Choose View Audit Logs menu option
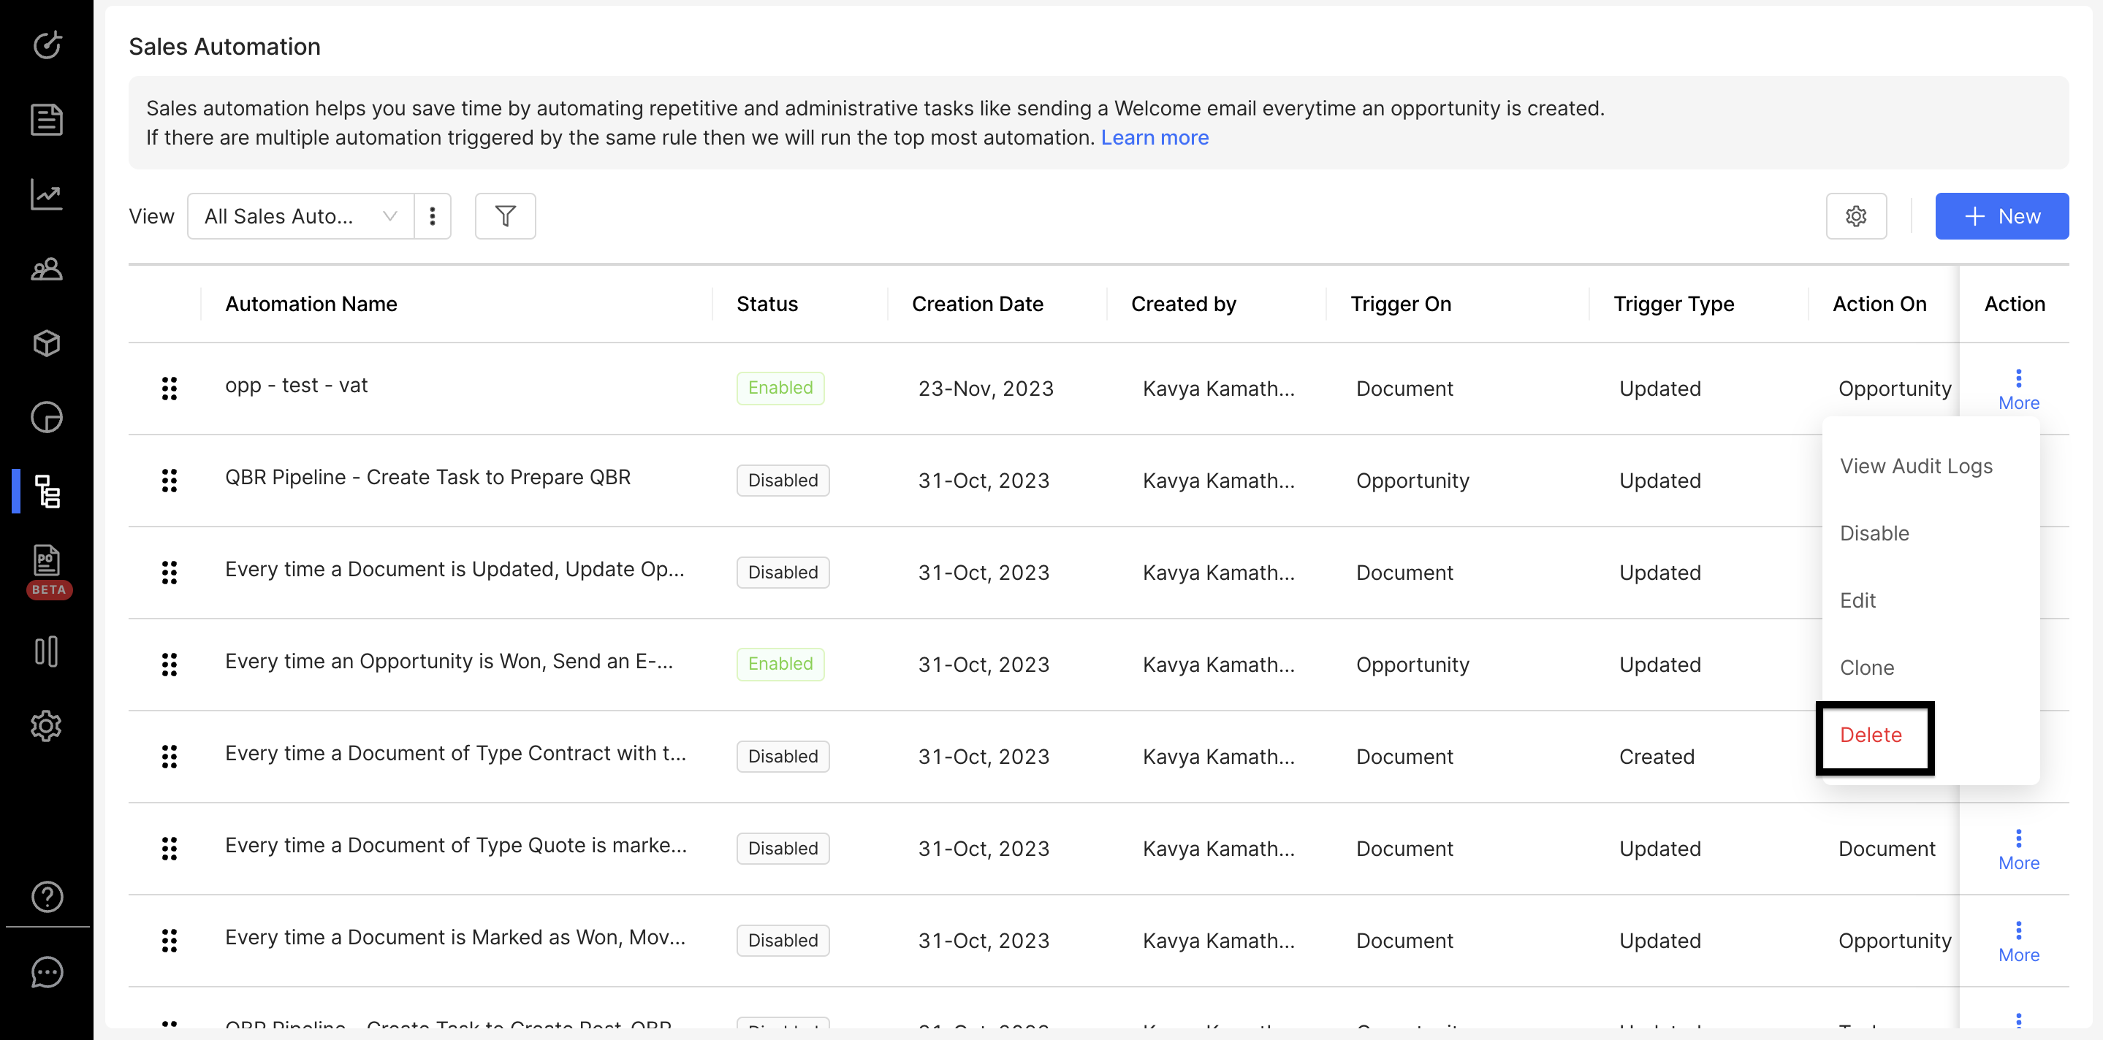 coord(1915,466)
